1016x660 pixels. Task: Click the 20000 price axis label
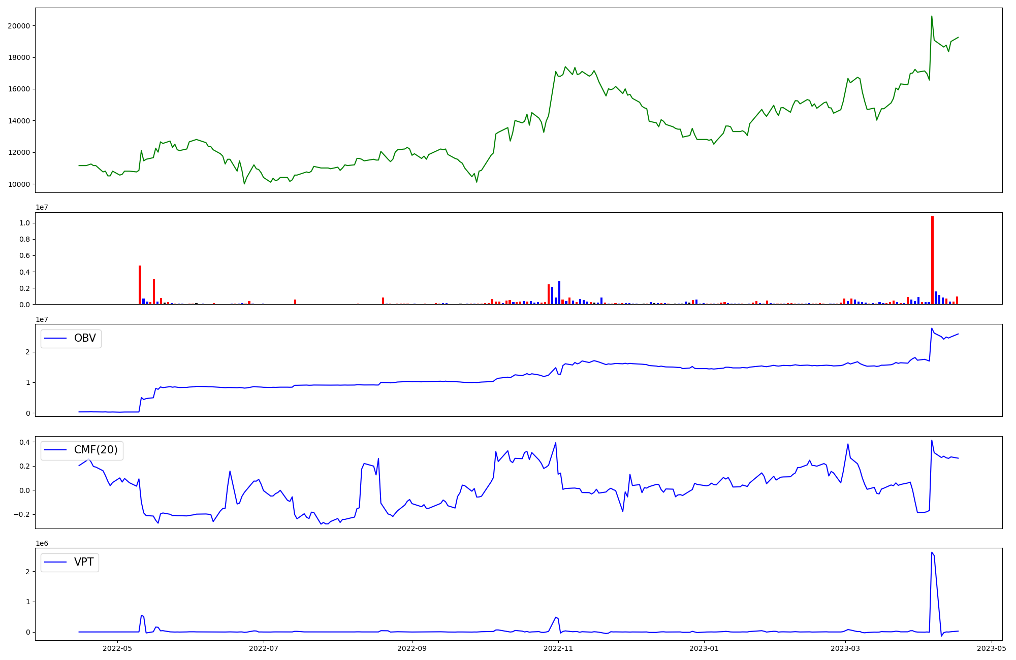coord(19,26)
